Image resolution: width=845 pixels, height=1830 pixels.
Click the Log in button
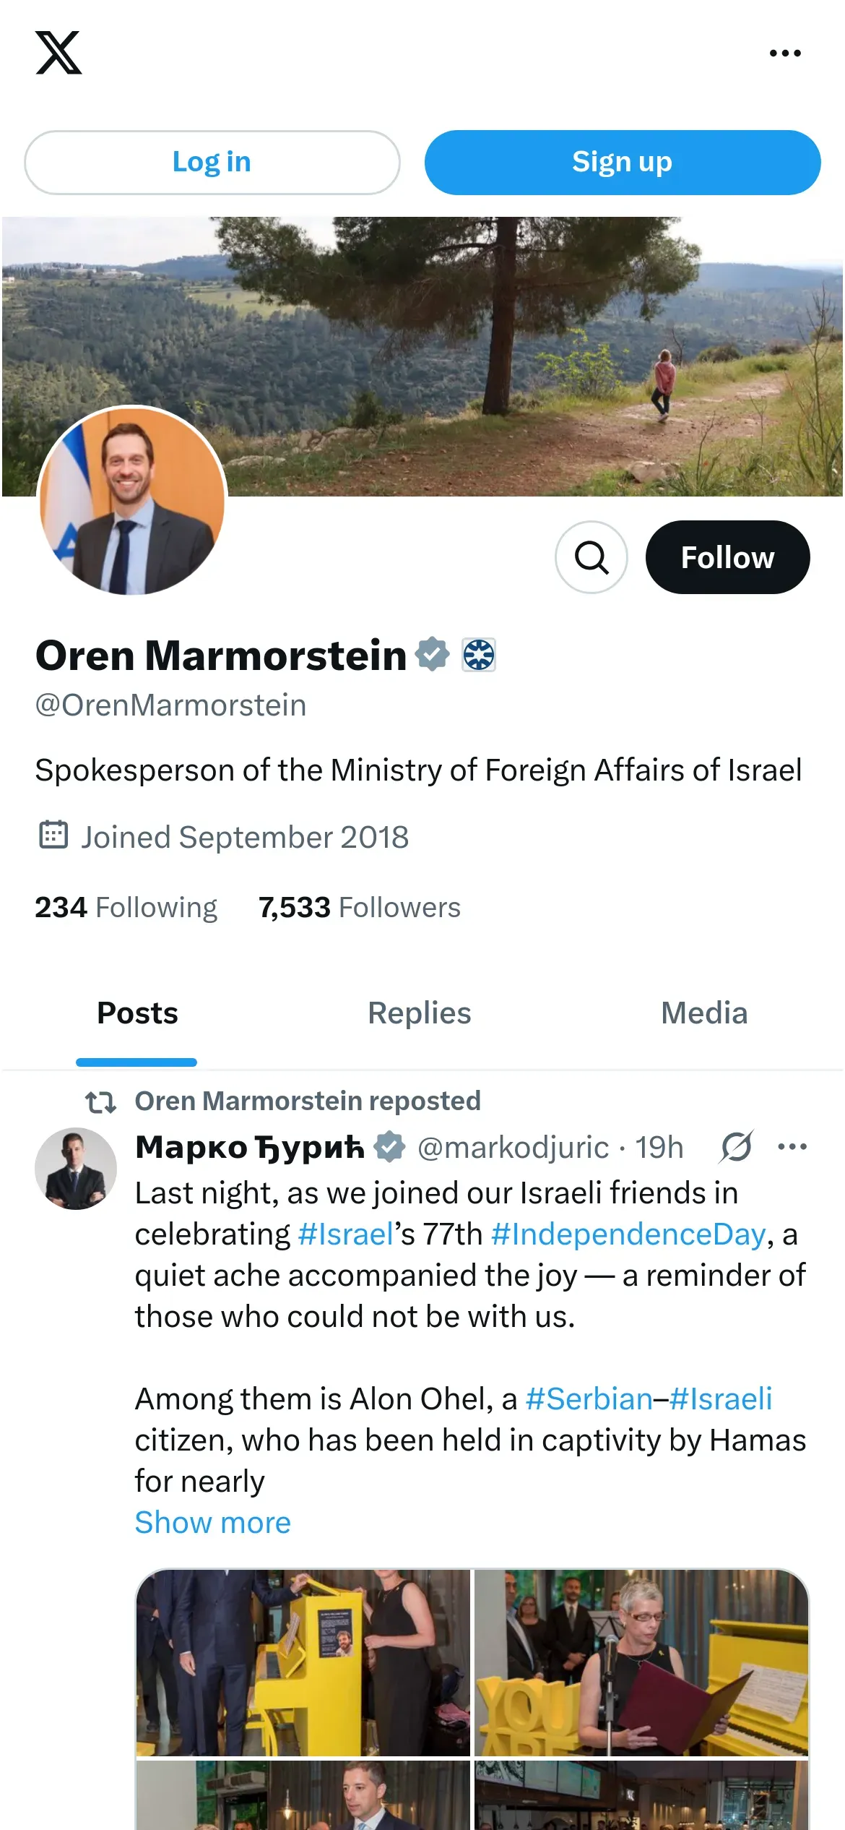coord(212,163)
